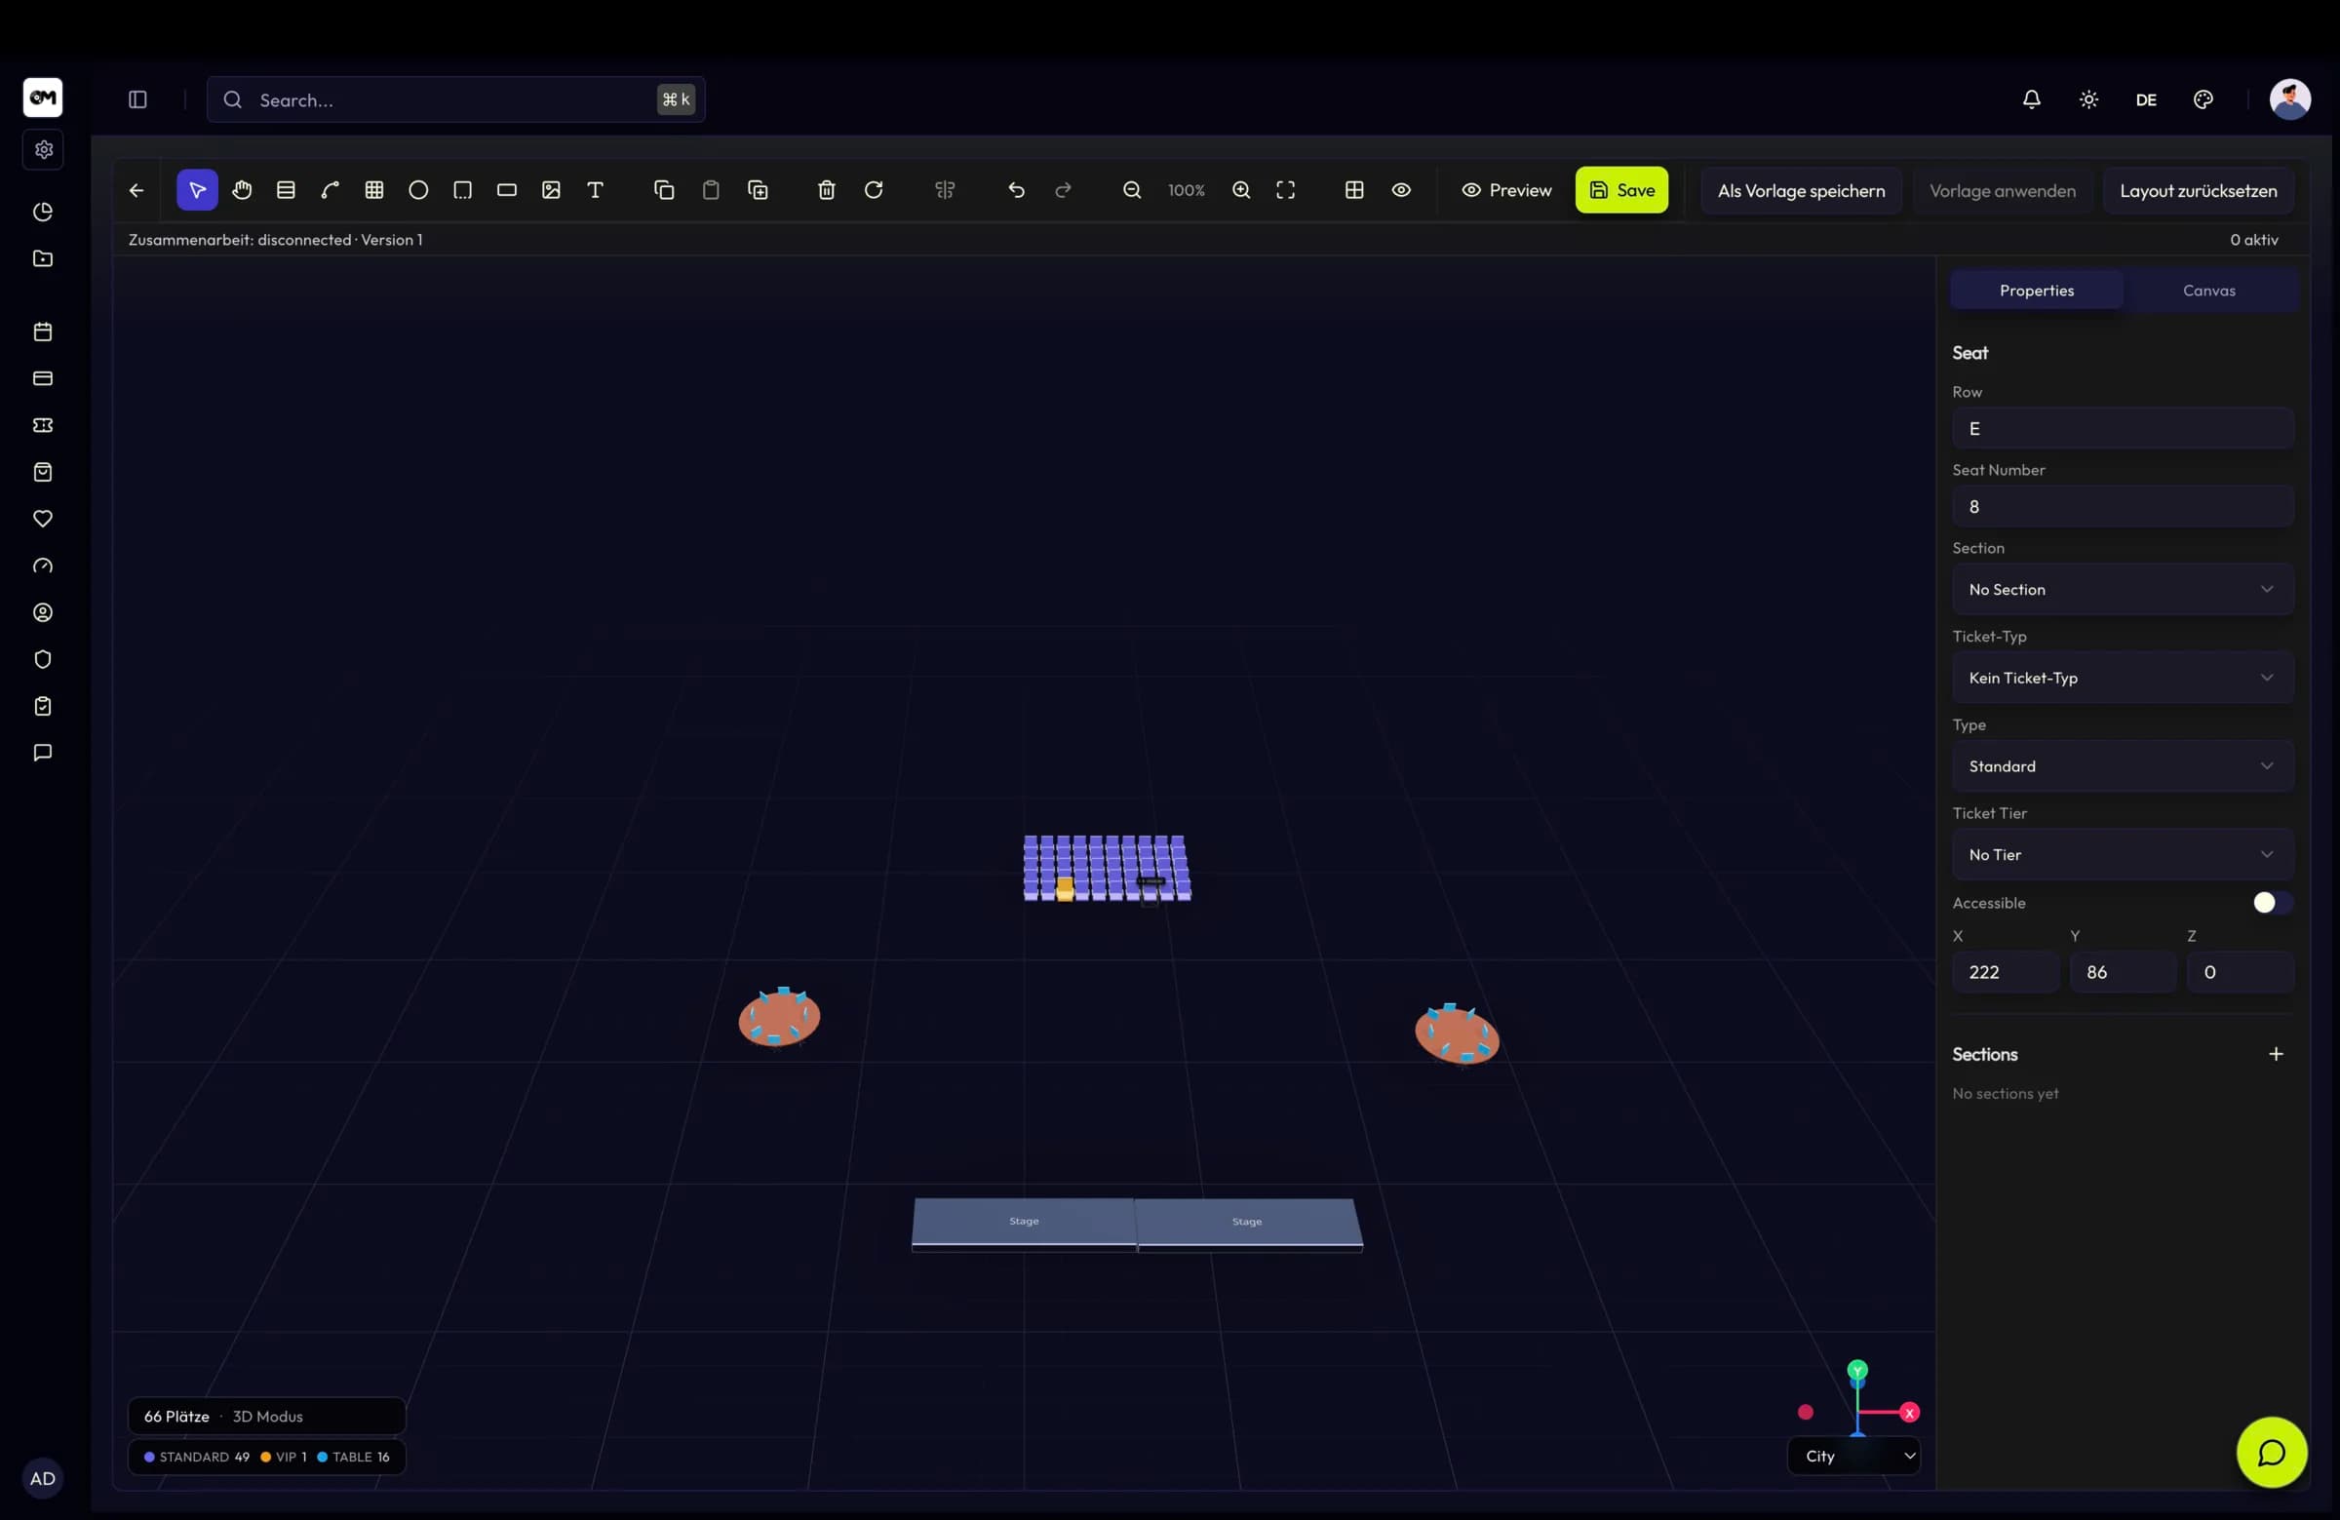Activate the hand pan tool
Screen dimensions: 2340x1520
[x=242, y=190]
